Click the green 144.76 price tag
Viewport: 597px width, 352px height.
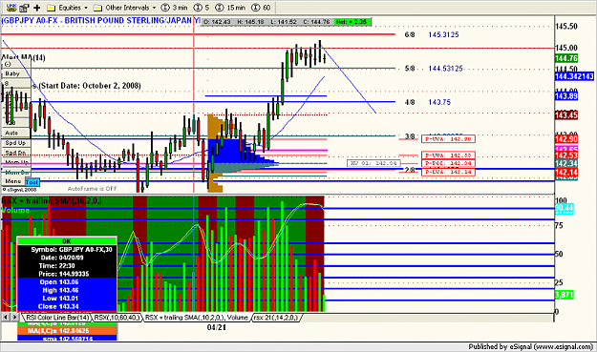click(x=566, y=58)
